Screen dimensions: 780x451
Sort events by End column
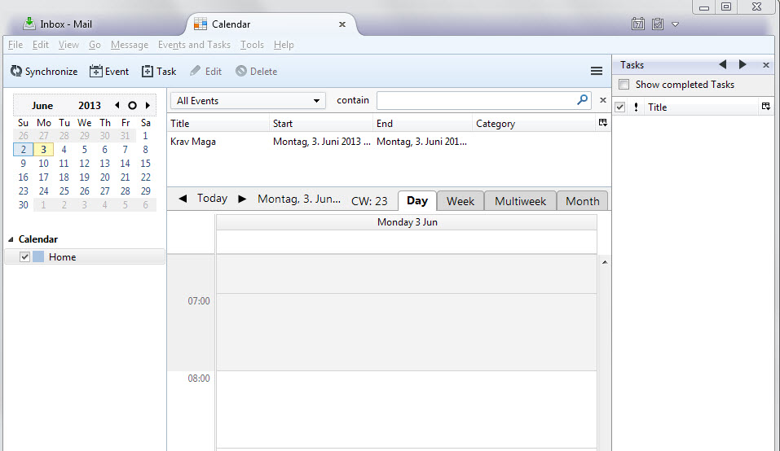tap(422, 123)
